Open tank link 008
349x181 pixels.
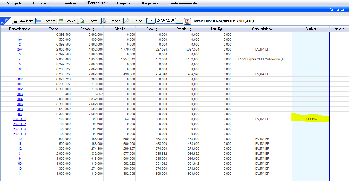pyautogui.click(x=20, y=109)
